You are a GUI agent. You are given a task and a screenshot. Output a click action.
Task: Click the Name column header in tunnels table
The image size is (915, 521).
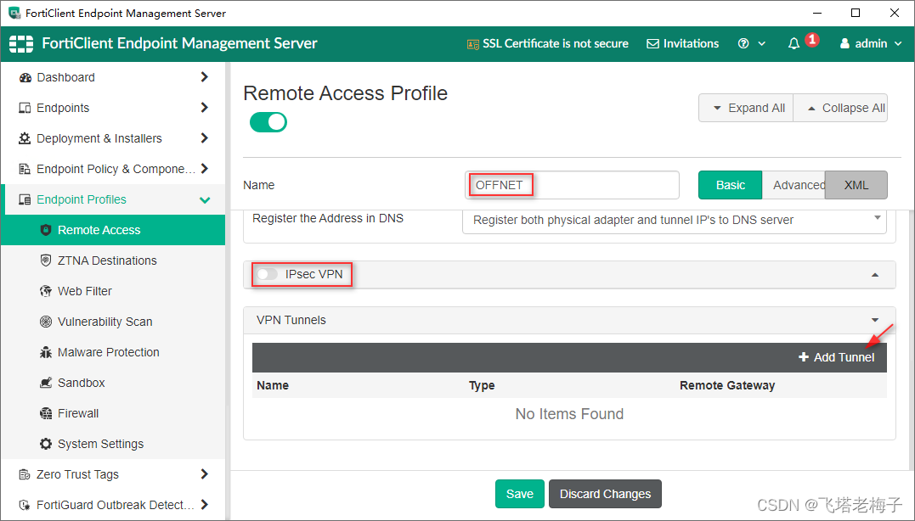(273, 385)
